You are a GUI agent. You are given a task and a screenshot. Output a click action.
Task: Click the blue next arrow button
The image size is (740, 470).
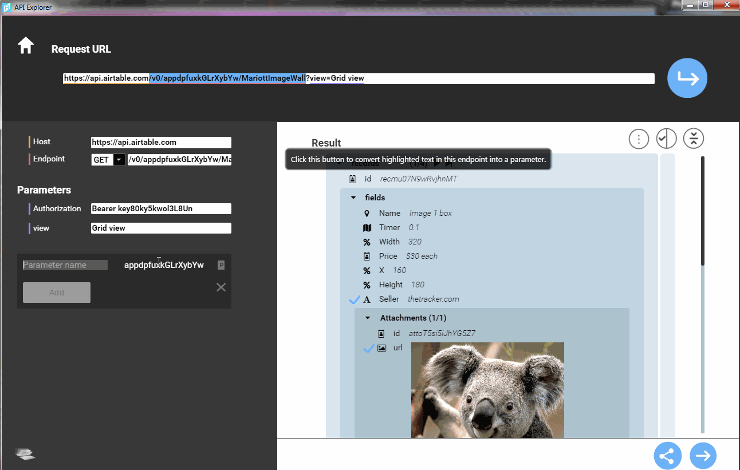(x=703, y=456)
